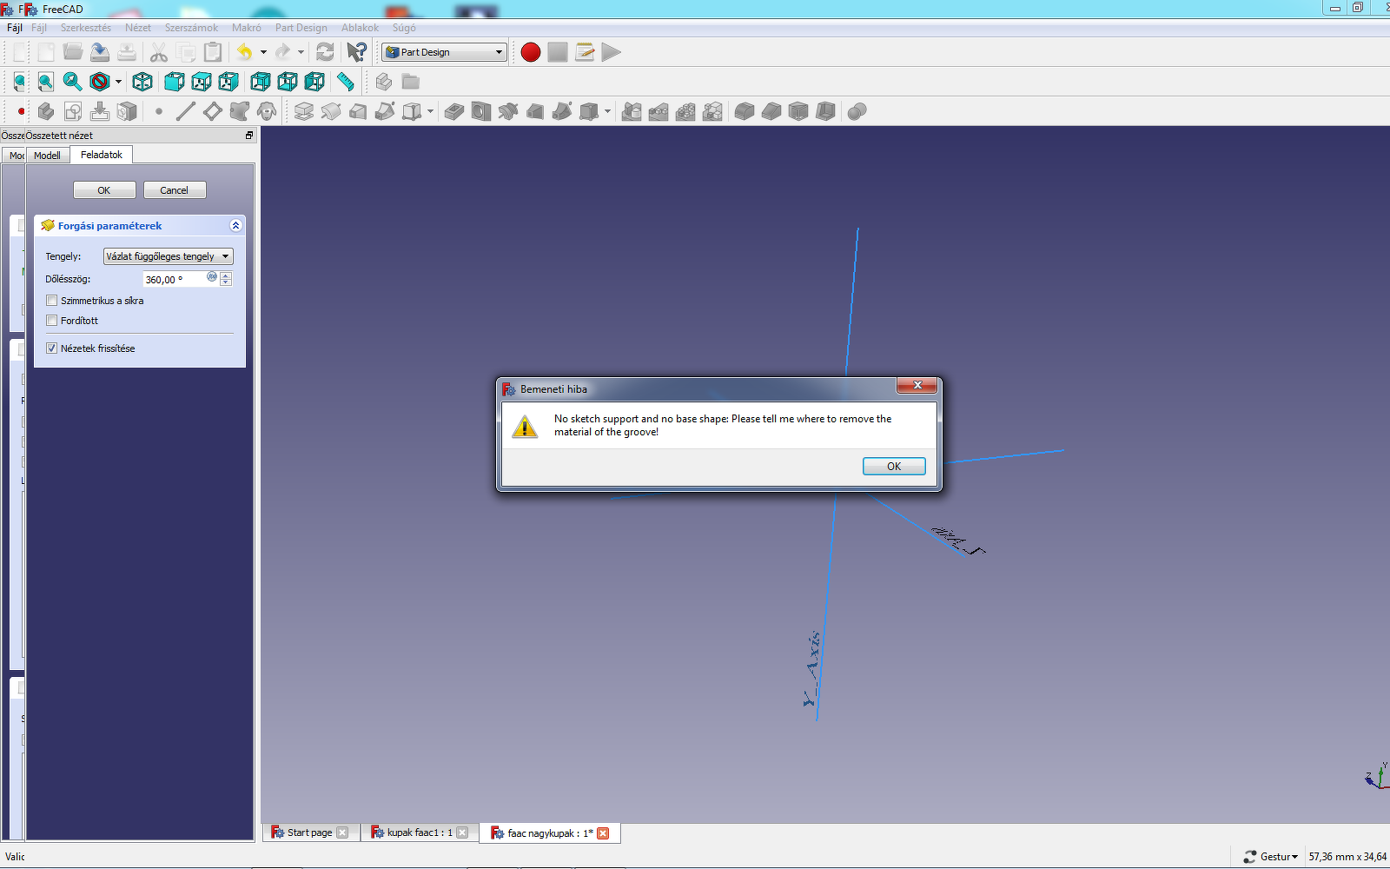Open the additive primitive dropdown arrow

[430, 111]
